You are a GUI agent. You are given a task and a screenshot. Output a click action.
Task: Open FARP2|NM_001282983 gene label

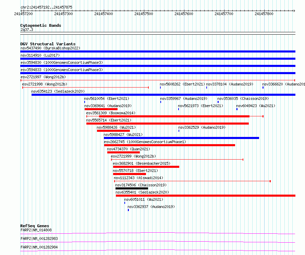coord(39,239)
